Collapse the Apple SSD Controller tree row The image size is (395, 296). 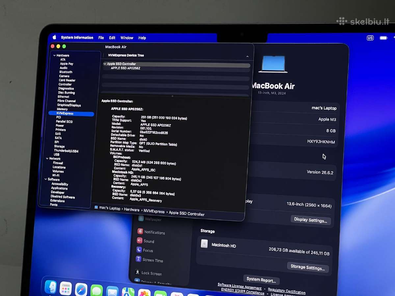pyautogui.click(x=105, y=64)
